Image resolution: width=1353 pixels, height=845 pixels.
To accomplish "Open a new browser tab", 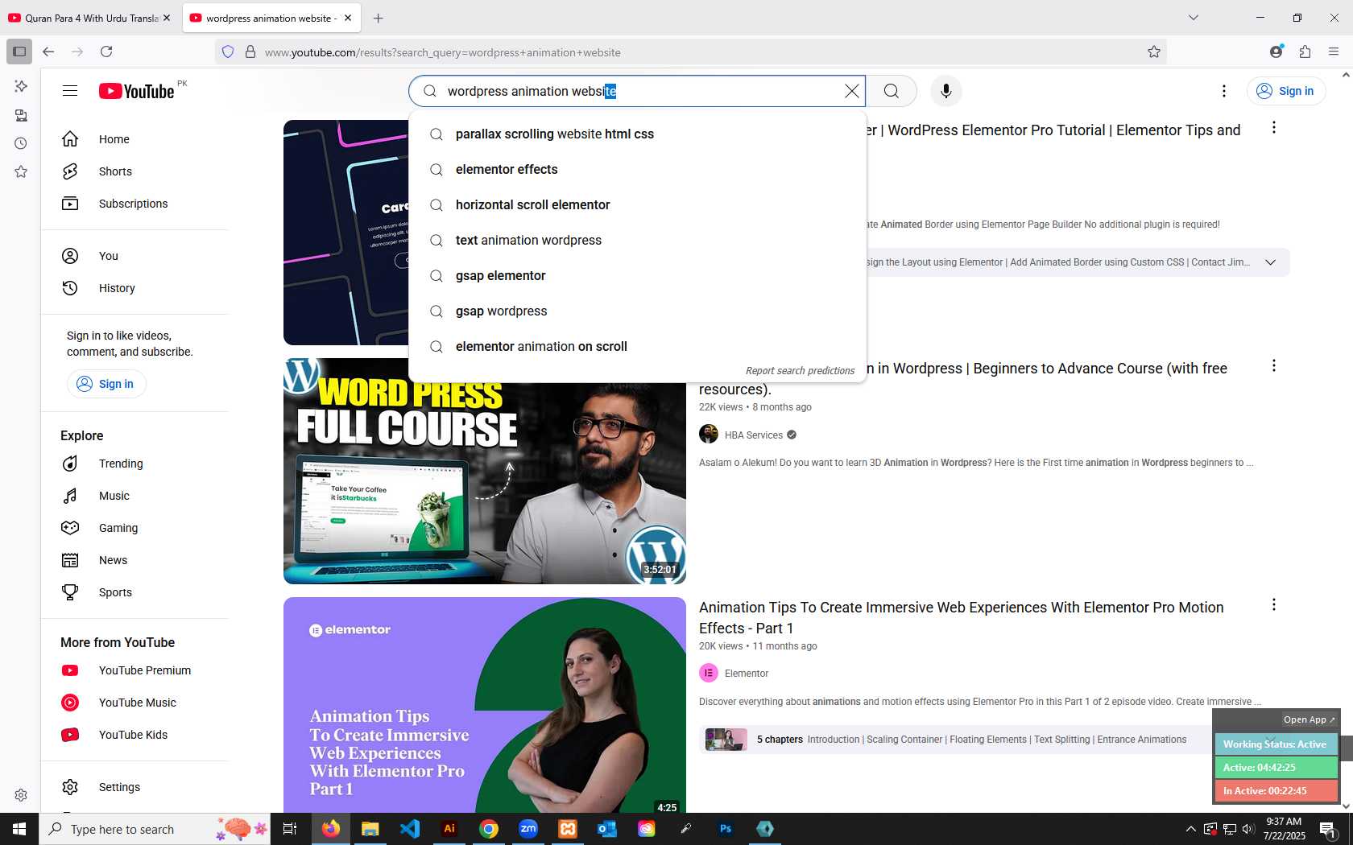I will (379, 18).
